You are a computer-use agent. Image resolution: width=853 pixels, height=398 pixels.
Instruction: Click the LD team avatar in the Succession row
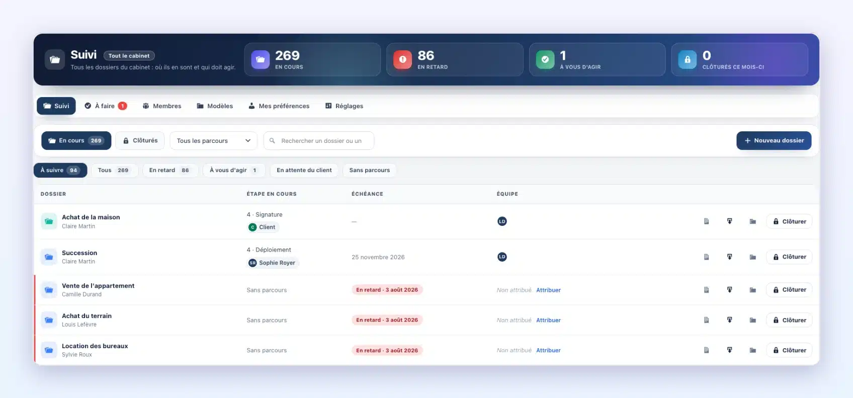point(502,257)
